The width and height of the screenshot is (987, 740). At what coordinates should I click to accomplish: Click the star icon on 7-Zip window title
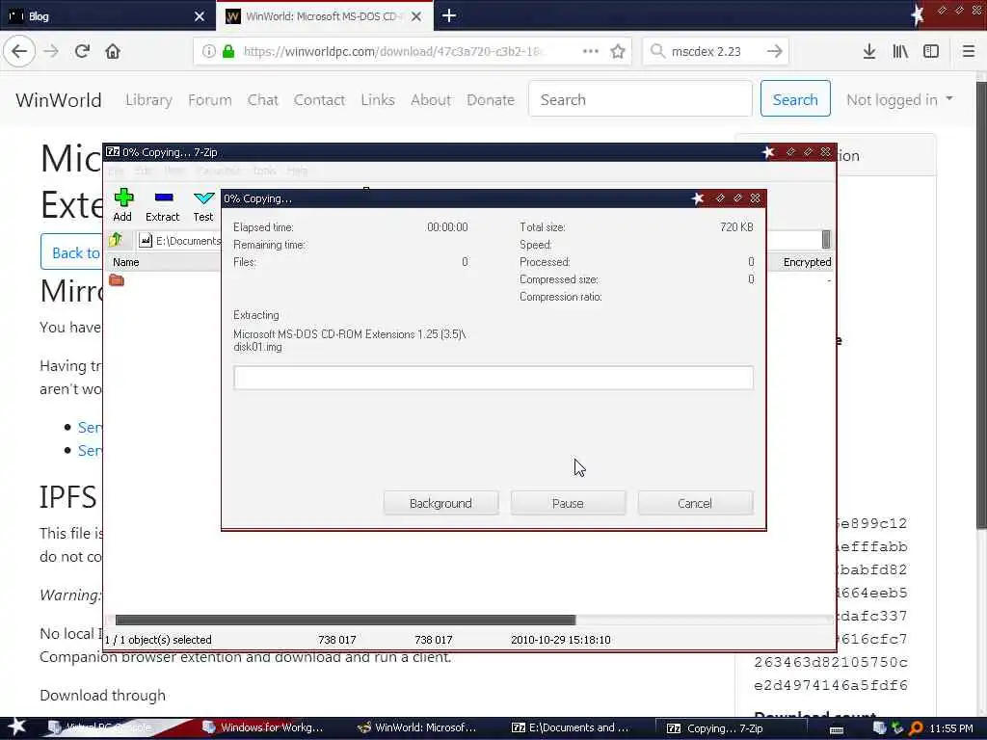click(768, 151)
